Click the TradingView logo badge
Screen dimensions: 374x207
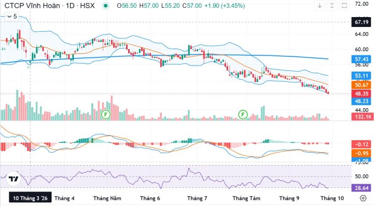coord(13,179)
